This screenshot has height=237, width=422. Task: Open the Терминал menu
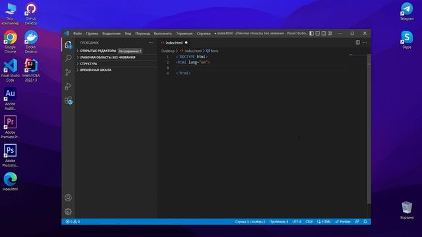pyautogui.click(x=185, y=34)
